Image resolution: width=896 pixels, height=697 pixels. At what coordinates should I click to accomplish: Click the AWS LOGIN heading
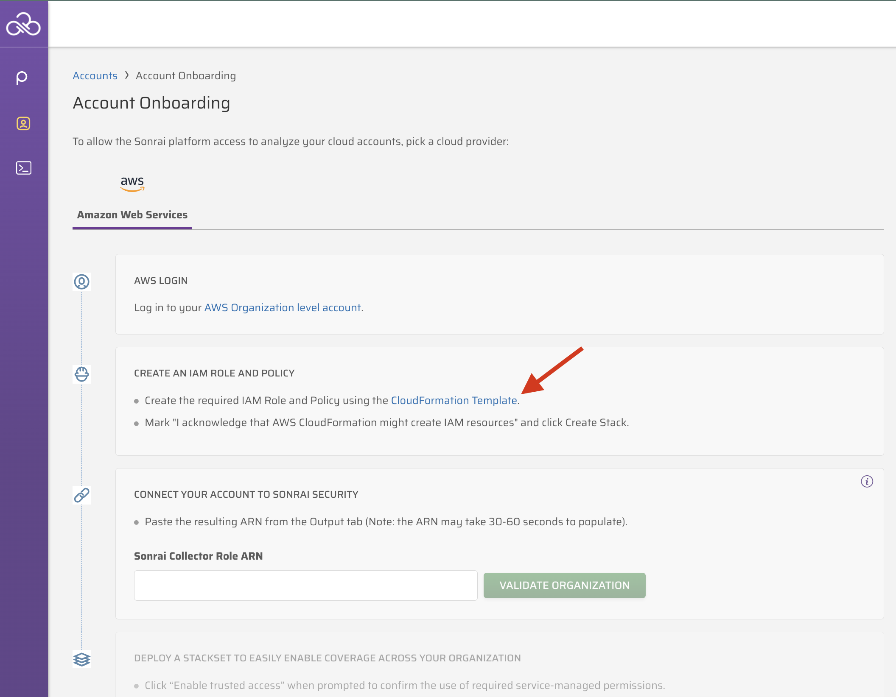161,281
